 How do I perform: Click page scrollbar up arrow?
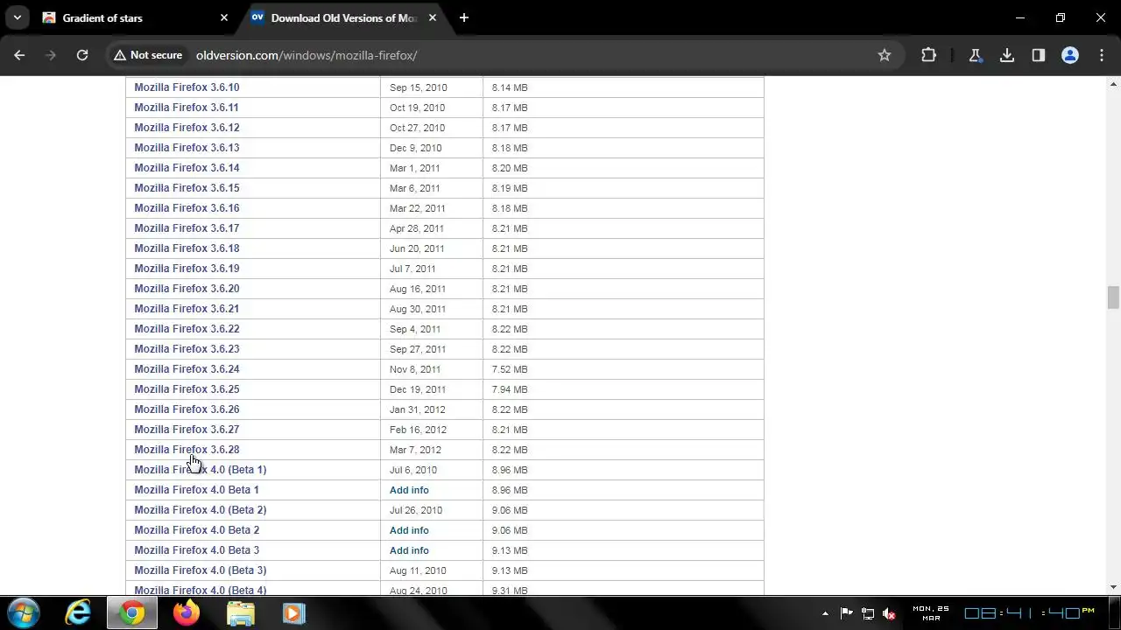pyautogui.click(x=1113, y=84)
